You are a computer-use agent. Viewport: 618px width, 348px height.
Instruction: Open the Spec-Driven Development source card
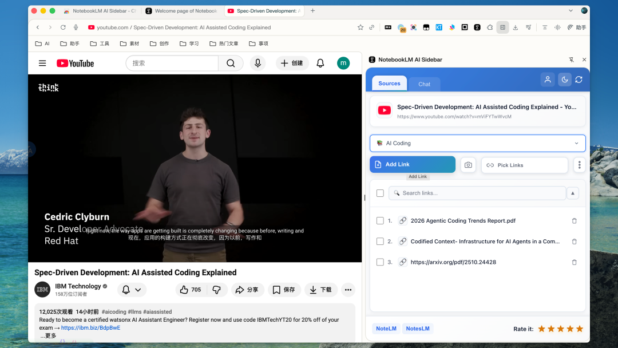coord(477,111)
